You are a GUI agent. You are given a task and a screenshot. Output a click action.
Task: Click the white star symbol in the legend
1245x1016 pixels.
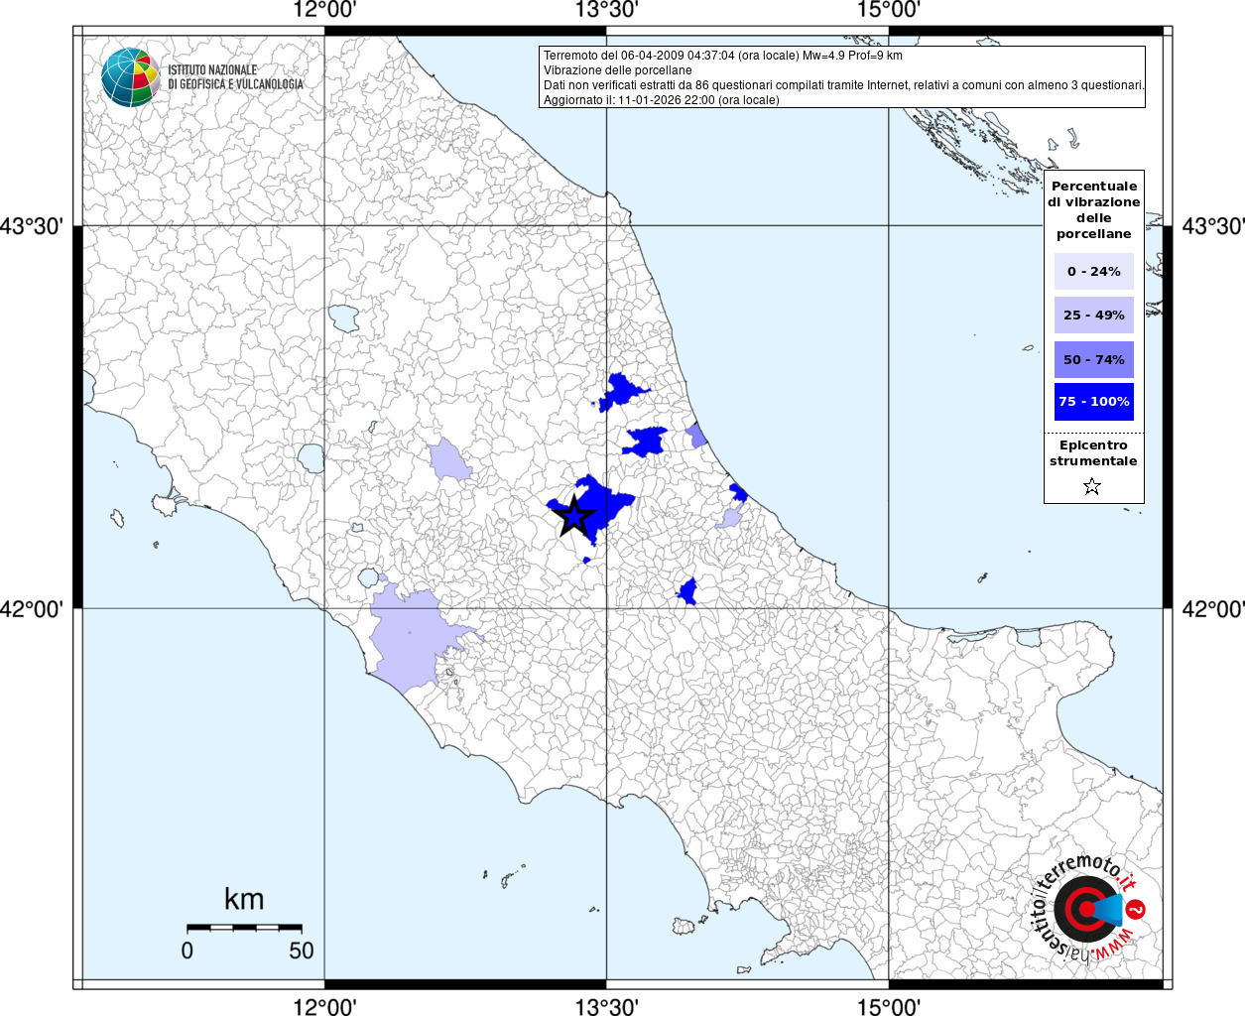pyautogui.click(x=1092, y=486)
